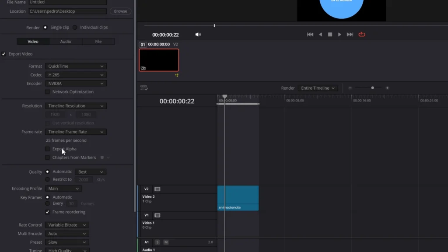The image size is (448, 252).
Task: Click the marker icon beside Chapters from Markers
Action: (x=102, y=157)
